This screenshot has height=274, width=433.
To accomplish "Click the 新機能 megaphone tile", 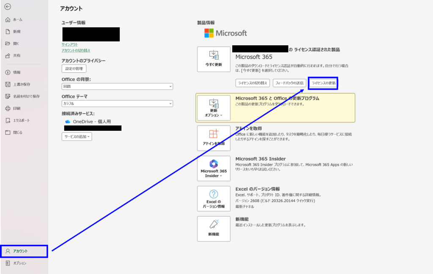I will [x=214, y=229].
